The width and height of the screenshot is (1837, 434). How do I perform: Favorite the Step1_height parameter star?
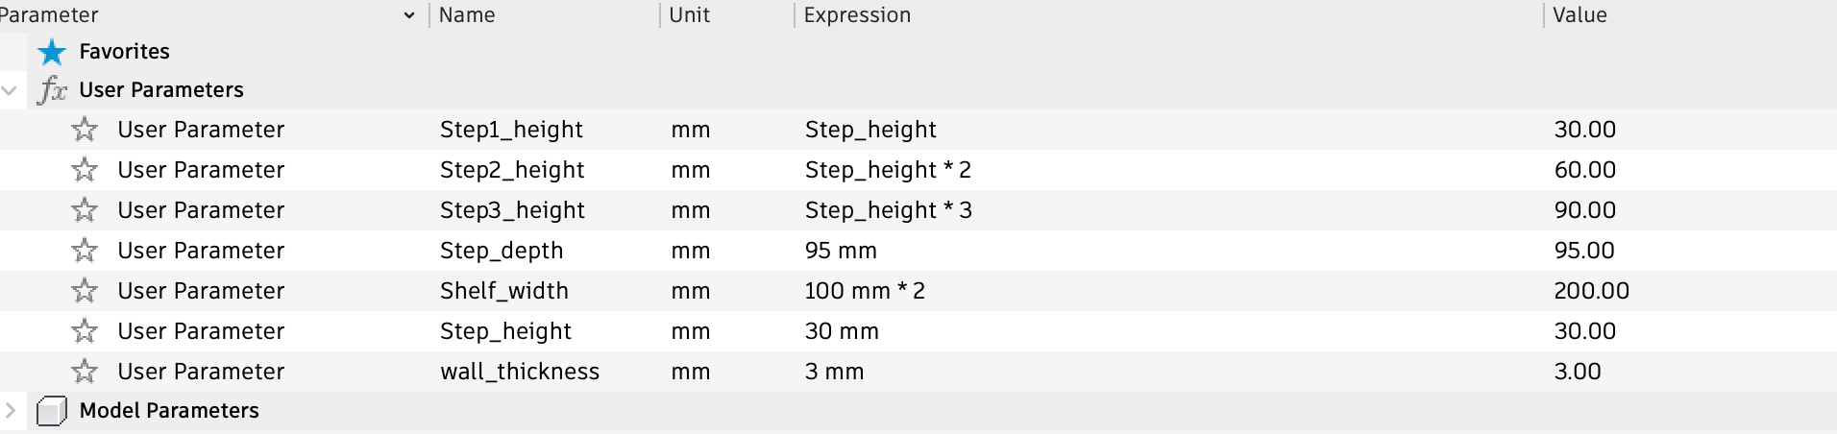(x=85, y=130)
